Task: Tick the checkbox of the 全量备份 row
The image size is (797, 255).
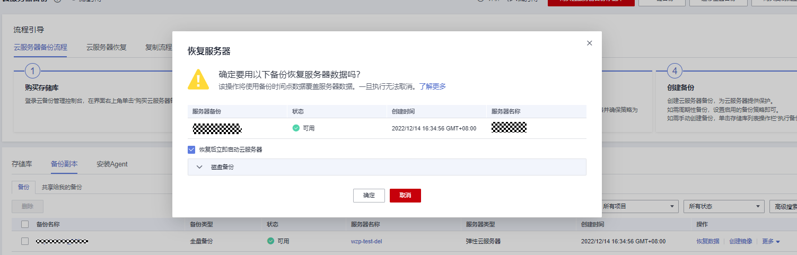Action: coord(25,241)
